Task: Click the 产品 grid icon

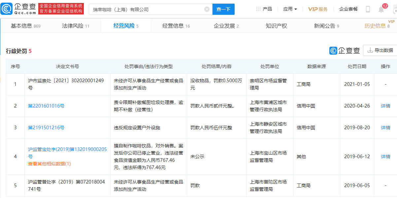Action: 258,9
